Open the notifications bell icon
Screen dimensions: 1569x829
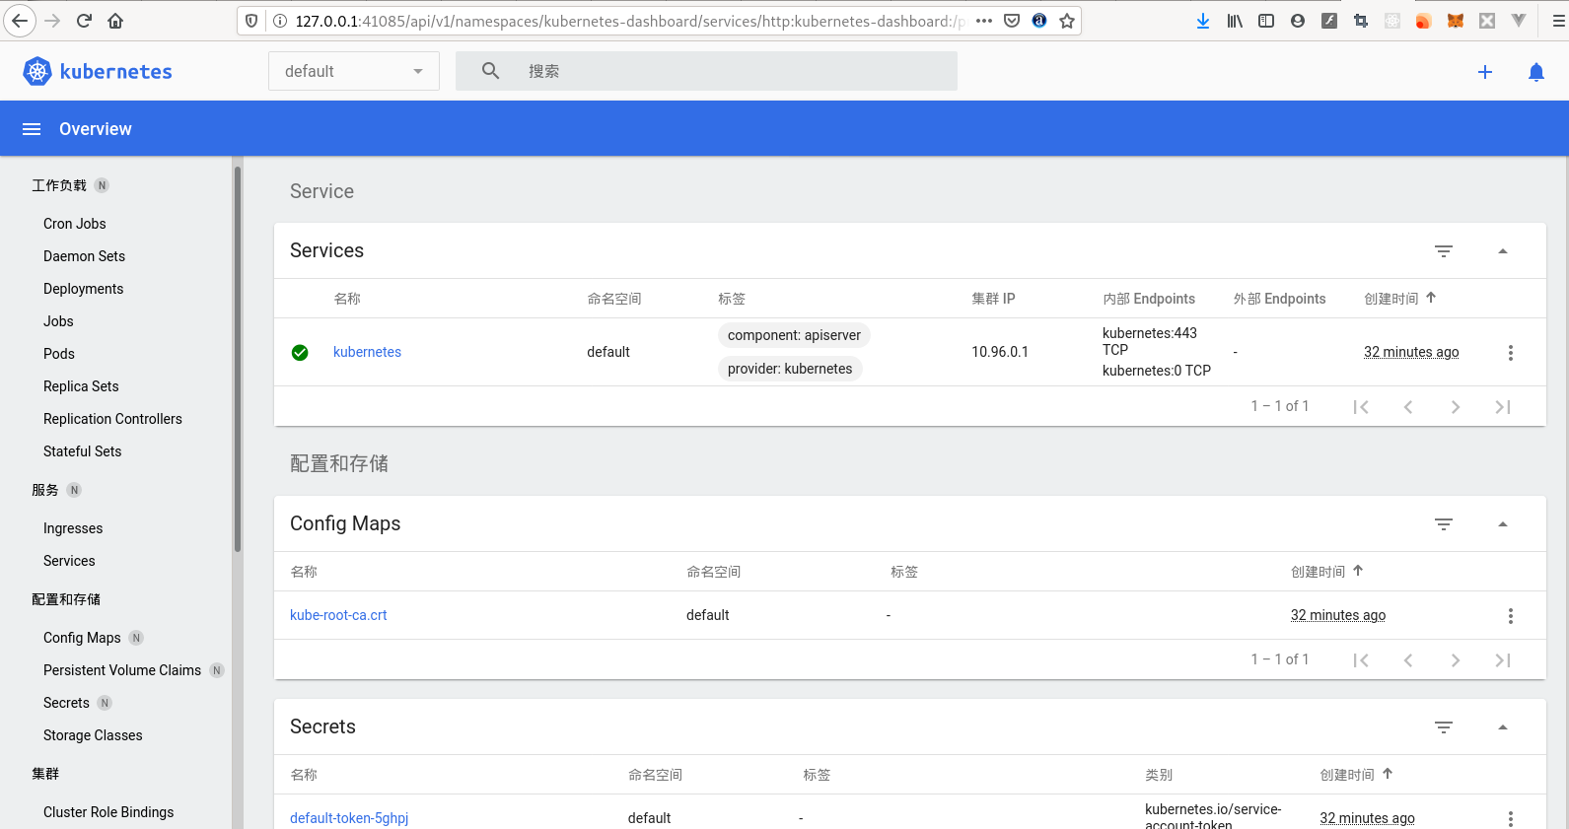coord(1535,72)
